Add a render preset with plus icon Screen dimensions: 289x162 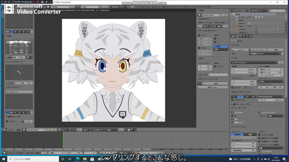279,63
